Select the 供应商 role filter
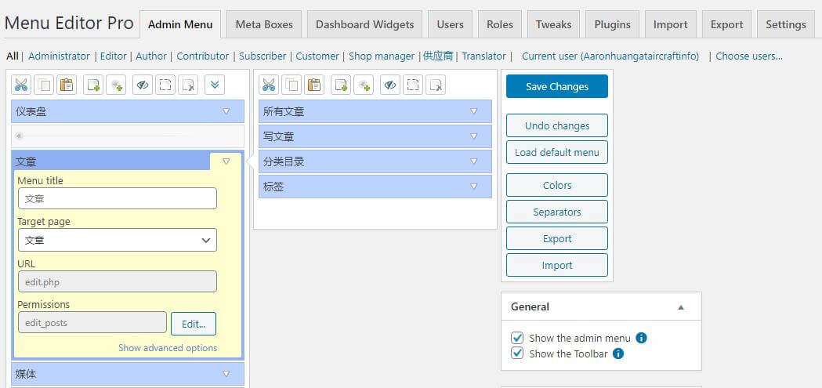The image size is (822, 388). (438, 56)
